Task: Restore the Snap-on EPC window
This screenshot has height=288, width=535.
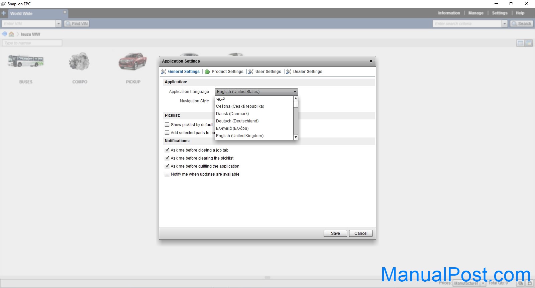Action: click(511, 4)
